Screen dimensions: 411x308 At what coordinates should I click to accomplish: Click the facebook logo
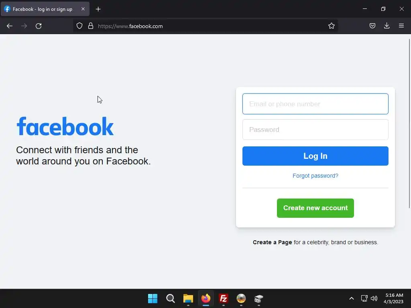point(65,126)
